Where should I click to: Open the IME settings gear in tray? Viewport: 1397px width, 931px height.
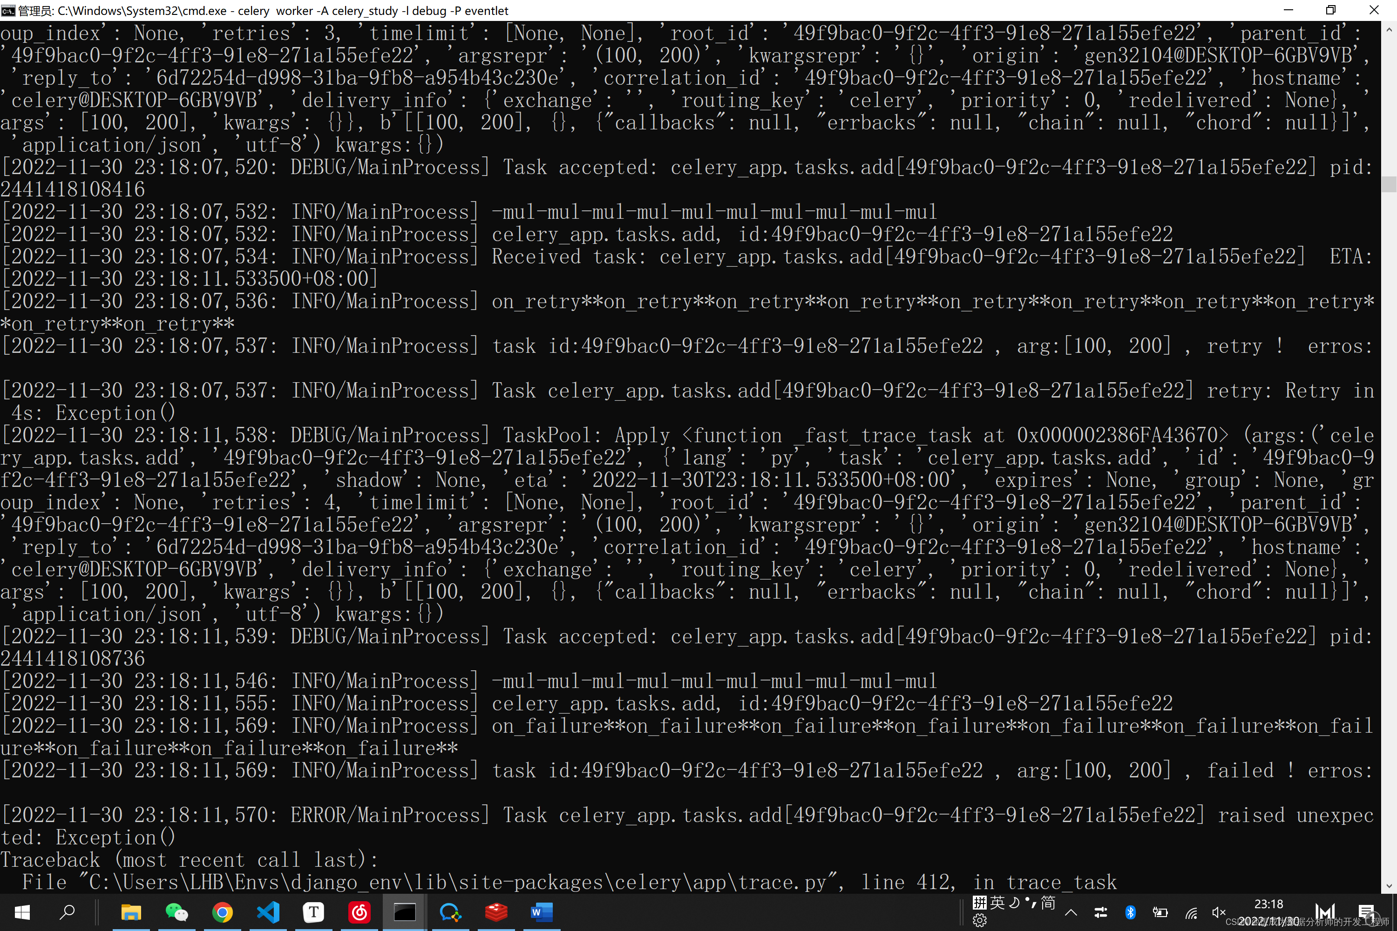click(x=979, y=921)
